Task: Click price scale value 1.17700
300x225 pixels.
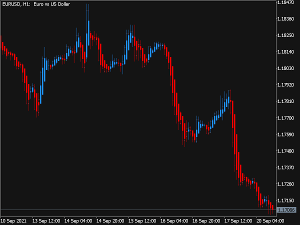Action: [x=285, y=118]
